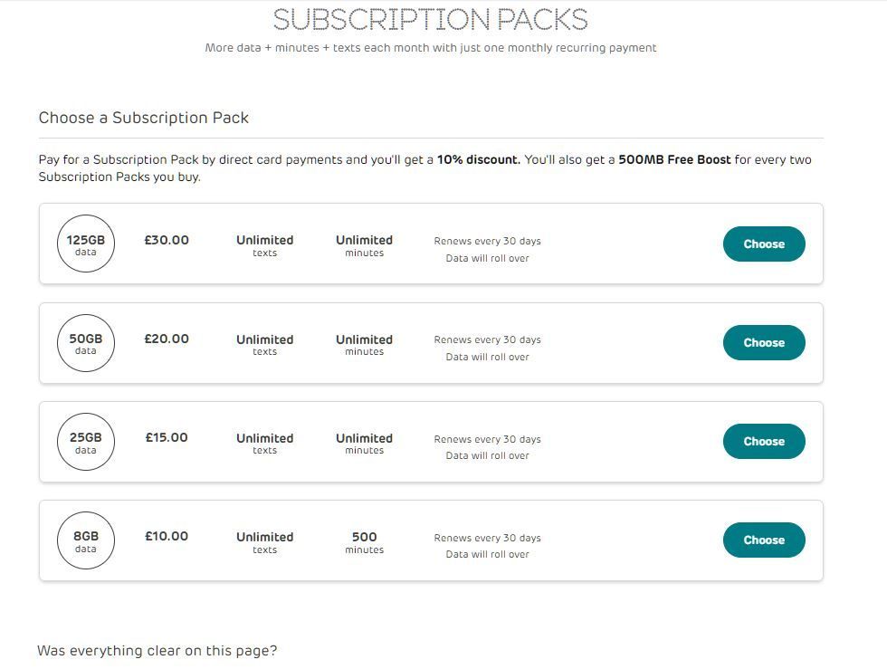Select the £20.00 price label
887x669 pixels.
167,339
